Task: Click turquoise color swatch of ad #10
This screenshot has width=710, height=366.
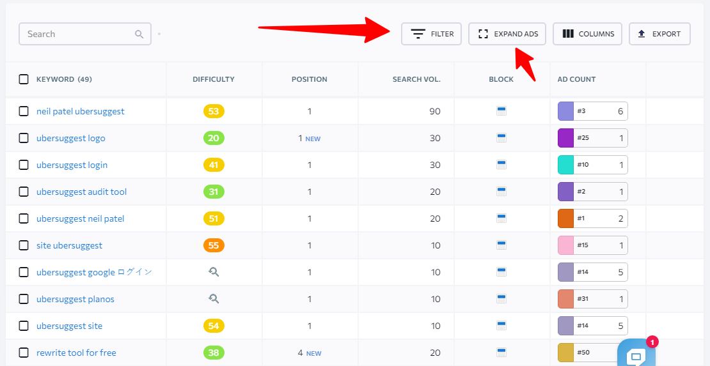Action: pyautogui.click(x=566, y=165)
